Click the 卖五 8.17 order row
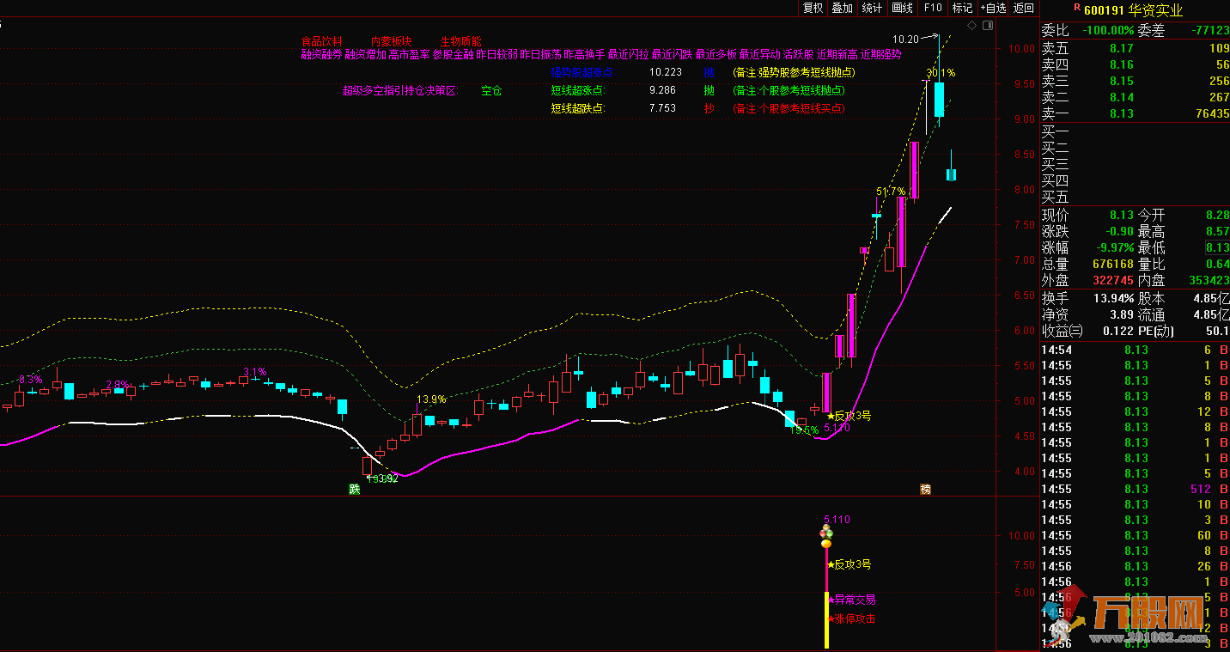1230x652 pixels. pyautogui.click(x=1135, y=49)
